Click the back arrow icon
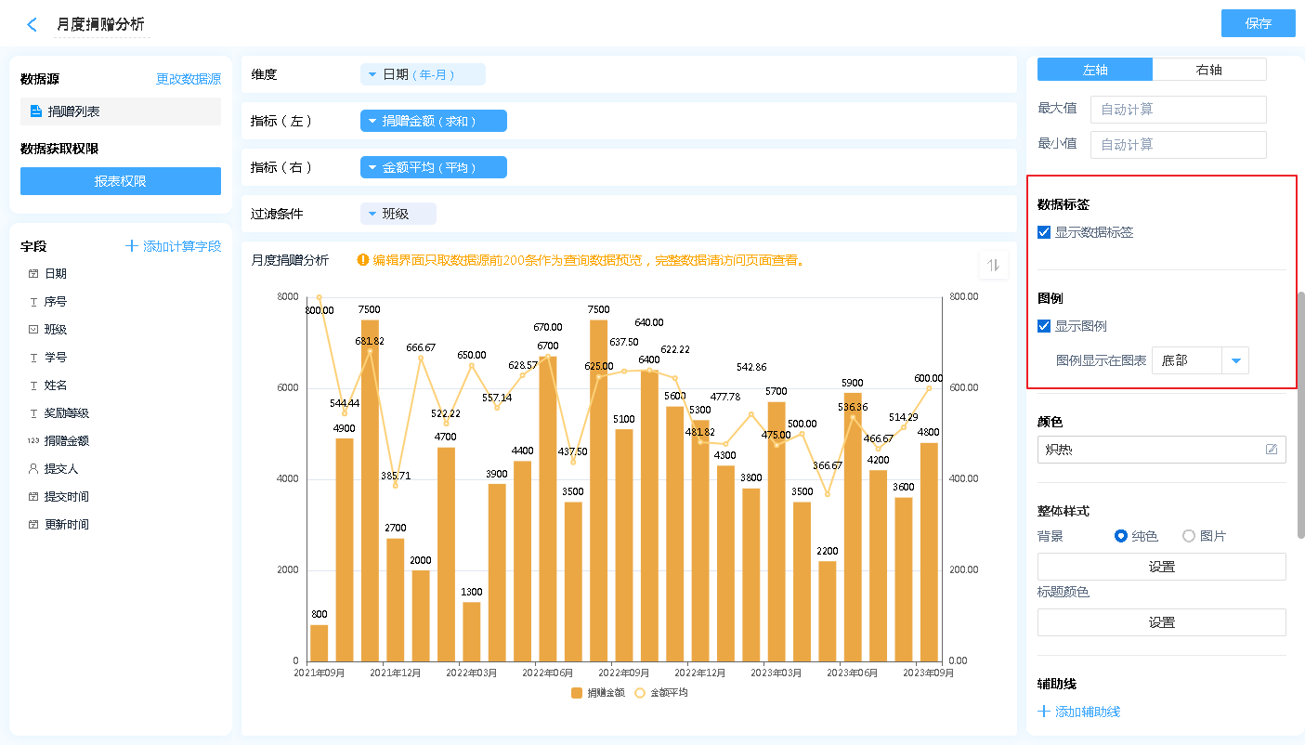1305x745 pixels. pos(33,25)
